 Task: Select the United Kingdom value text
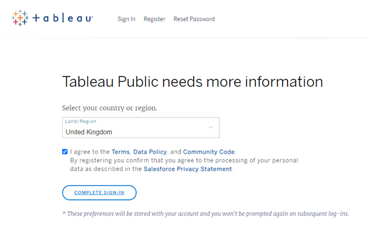click(89, 132)
